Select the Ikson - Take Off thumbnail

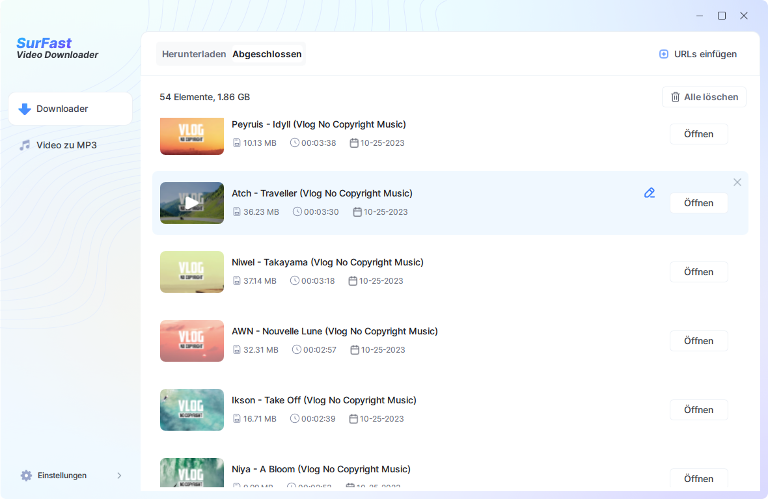pyautogui.click(x=192, y=410)
